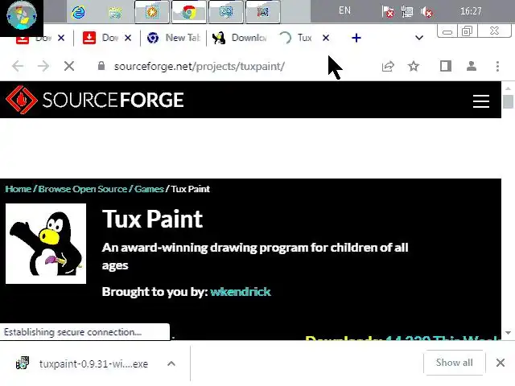Screen dimensions: 515x386
Task: Click the Tux Paint penguin thumbnail
Action: [x=46, y=244]
